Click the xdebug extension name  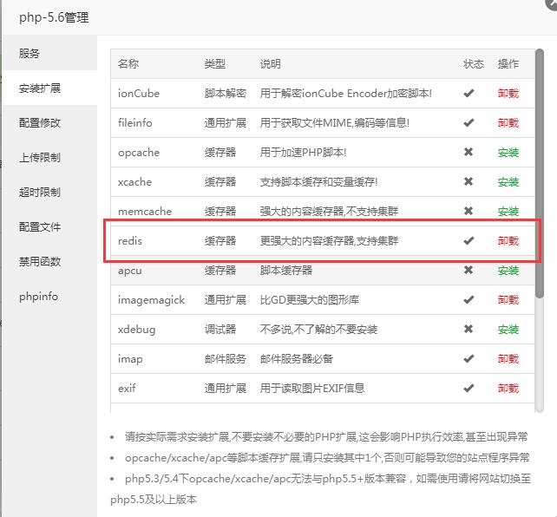(136, 330)
